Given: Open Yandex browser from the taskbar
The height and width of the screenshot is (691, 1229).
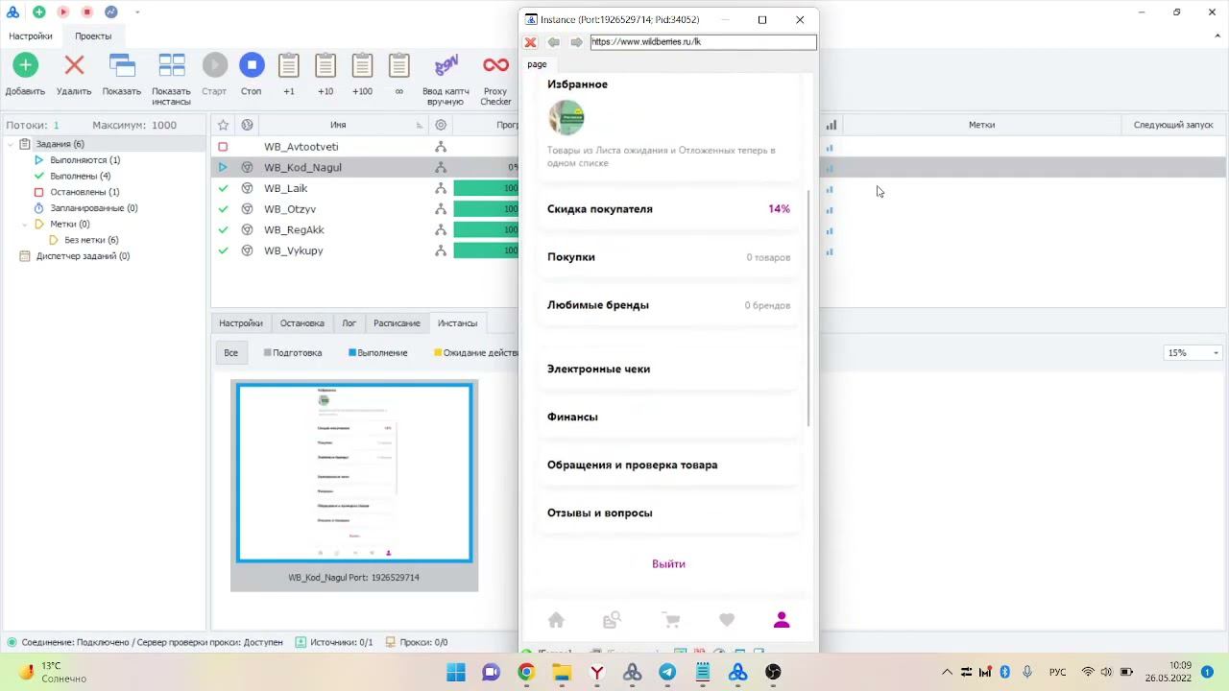Looking at the screenshot, I should (x=597, y=673).
